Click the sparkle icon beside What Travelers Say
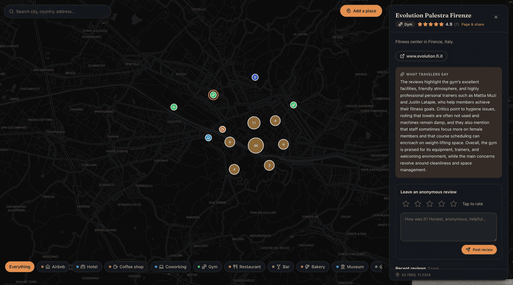513x285 pixels. [402, 74]
